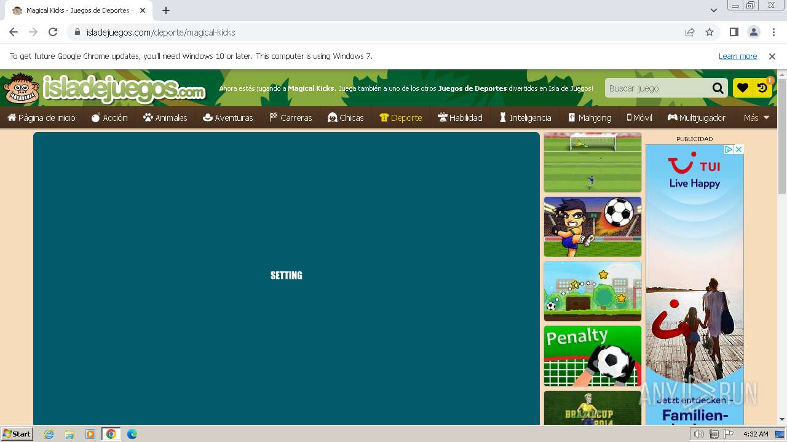The image size is (787, 442).
Task: Go back with browser back arrow
Action: click(14, 33)
